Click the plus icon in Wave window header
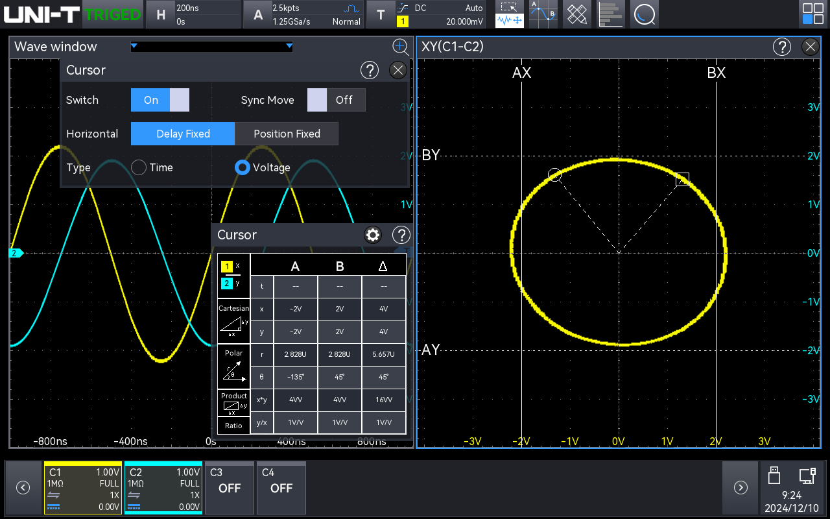 coord(400,46)
